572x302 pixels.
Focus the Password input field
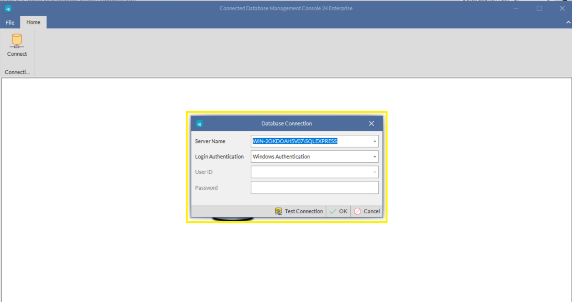point(314,188)
